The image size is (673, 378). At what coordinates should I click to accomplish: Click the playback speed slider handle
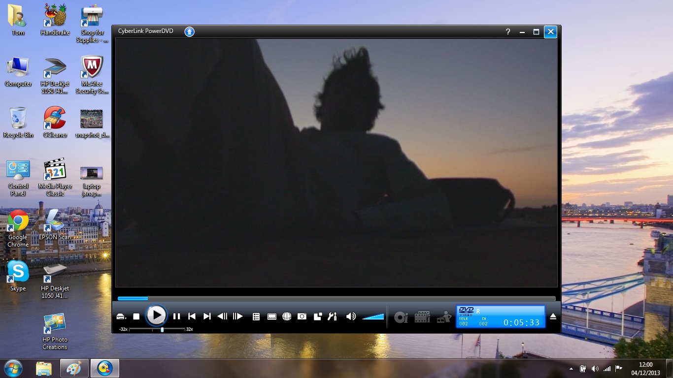pyautogui.click(x=162, y=329)
